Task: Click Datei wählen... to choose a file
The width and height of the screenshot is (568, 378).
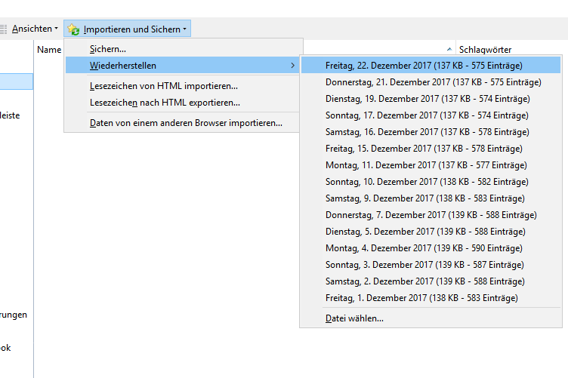Action: click(x=354, y=318)
